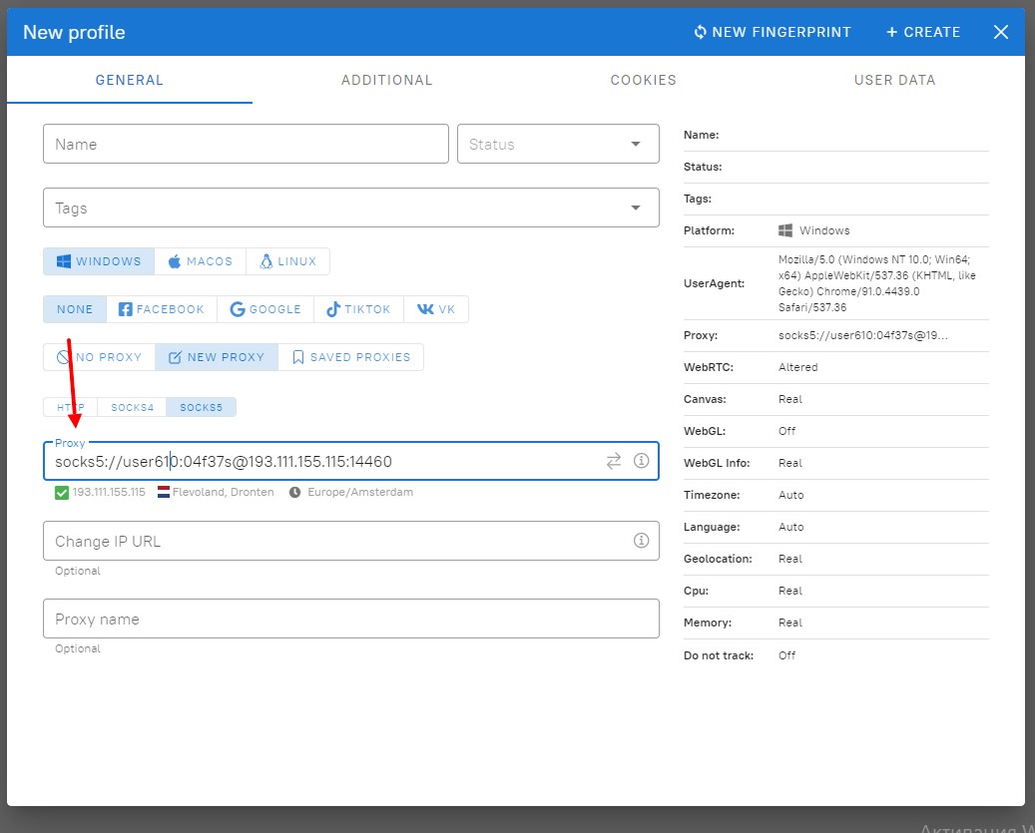Click the Do not track 'Off' value
Screen dimensions: 1035x833
click(x=786, y=655)
